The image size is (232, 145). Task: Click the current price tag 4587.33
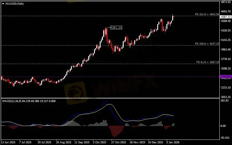coord(225,17)
